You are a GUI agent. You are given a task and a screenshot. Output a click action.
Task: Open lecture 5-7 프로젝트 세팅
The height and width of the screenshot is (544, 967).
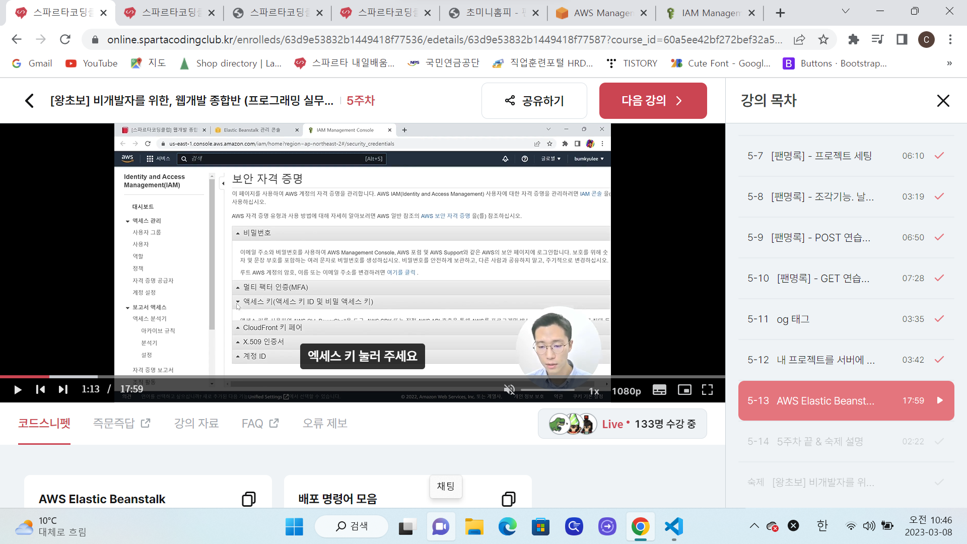pos(846,156)
